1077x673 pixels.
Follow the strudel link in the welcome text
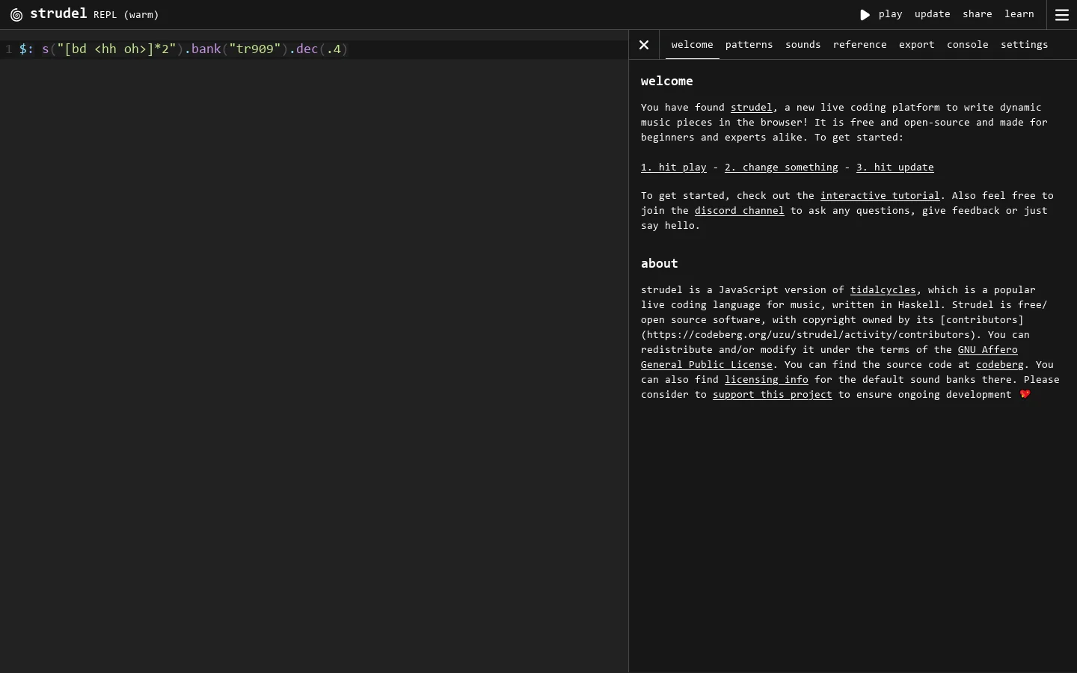tap(752, 108)
